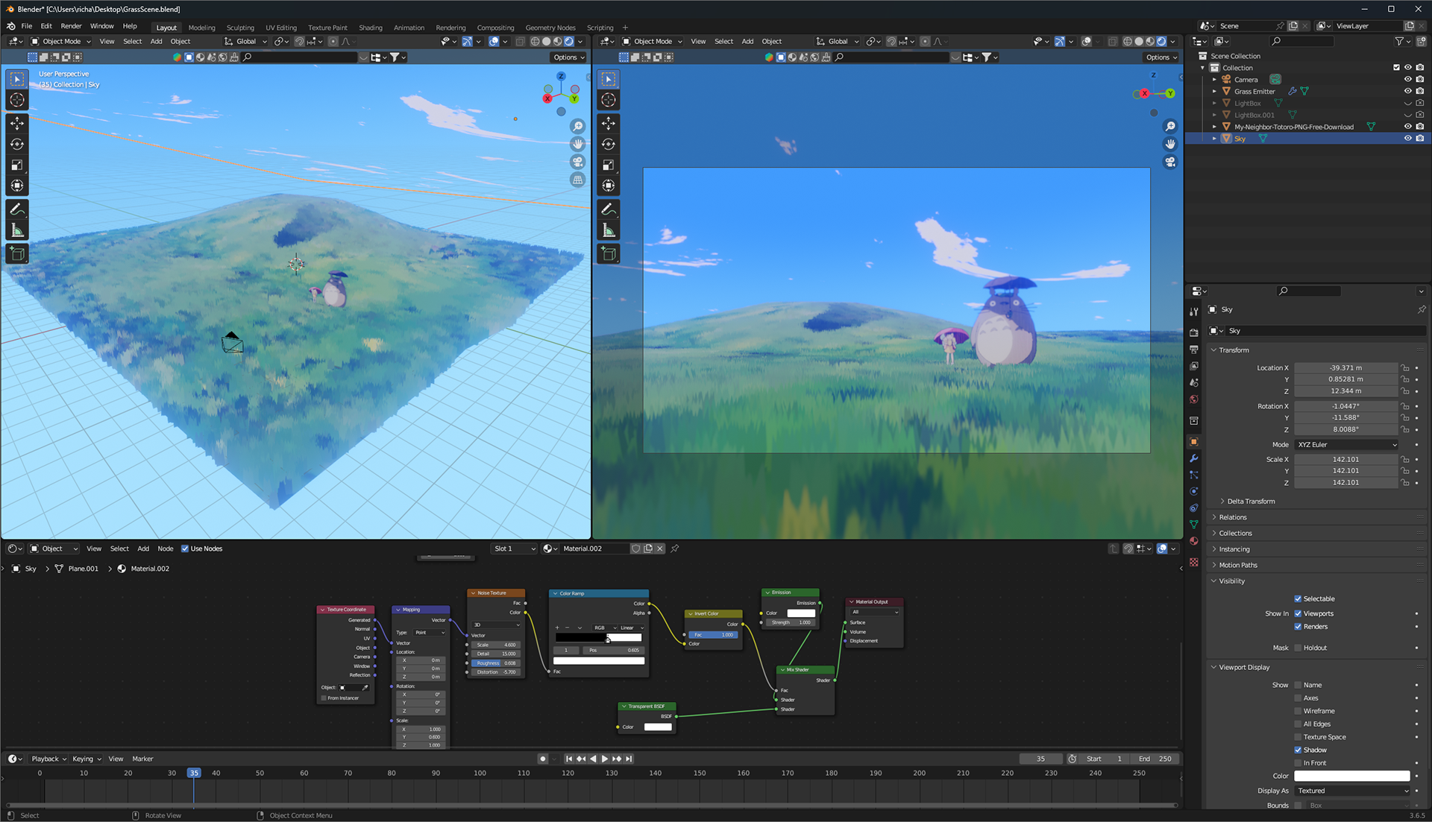Hide Camera object in outliner

(1407, 79)
